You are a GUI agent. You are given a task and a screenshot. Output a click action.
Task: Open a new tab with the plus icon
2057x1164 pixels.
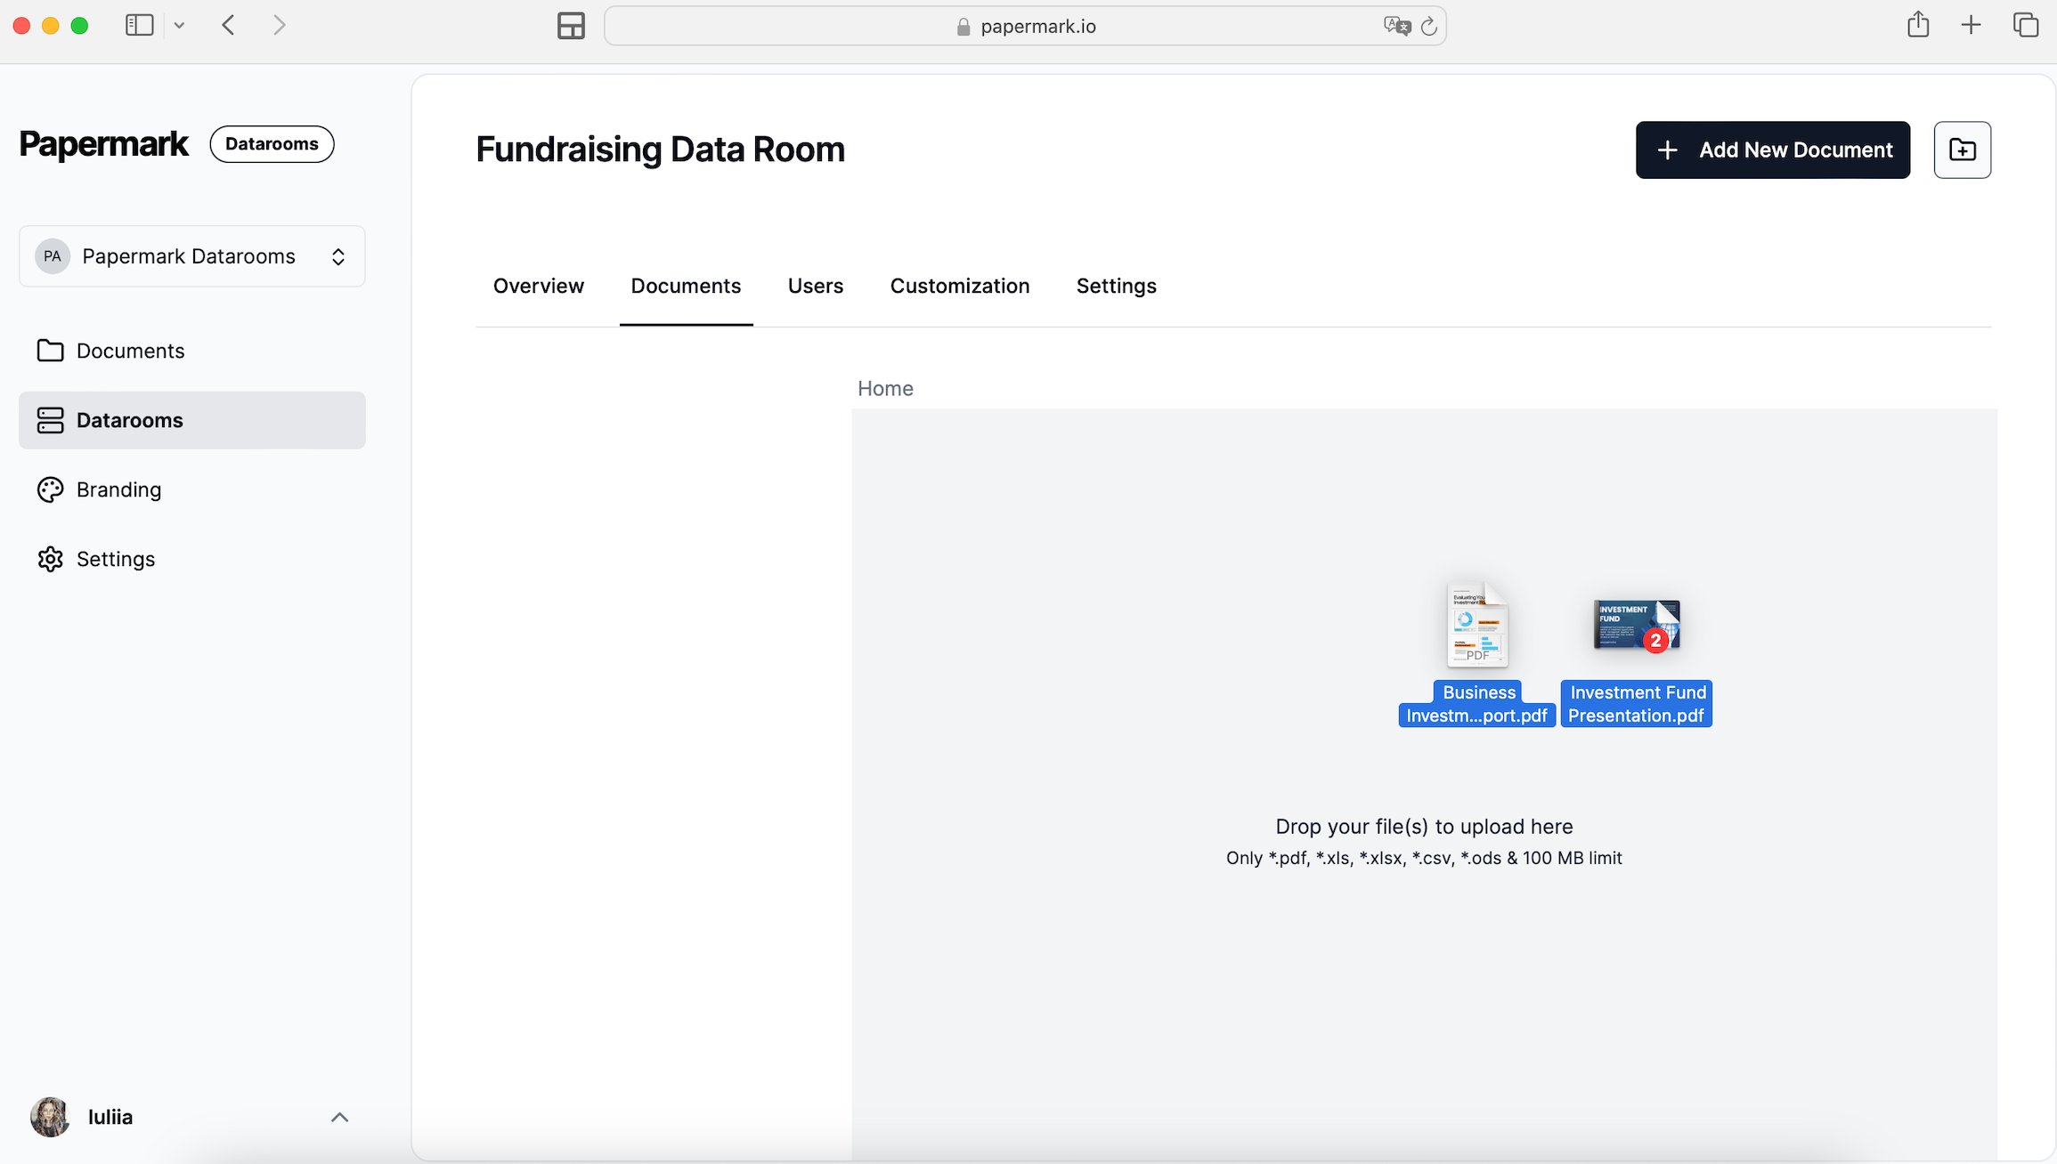pos(1971,25)
